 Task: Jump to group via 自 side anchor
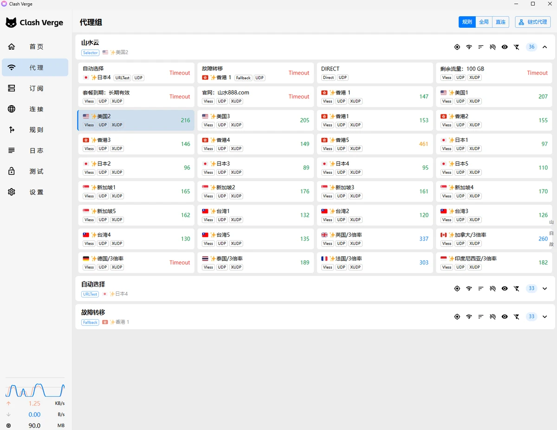[x=551, y=233]
